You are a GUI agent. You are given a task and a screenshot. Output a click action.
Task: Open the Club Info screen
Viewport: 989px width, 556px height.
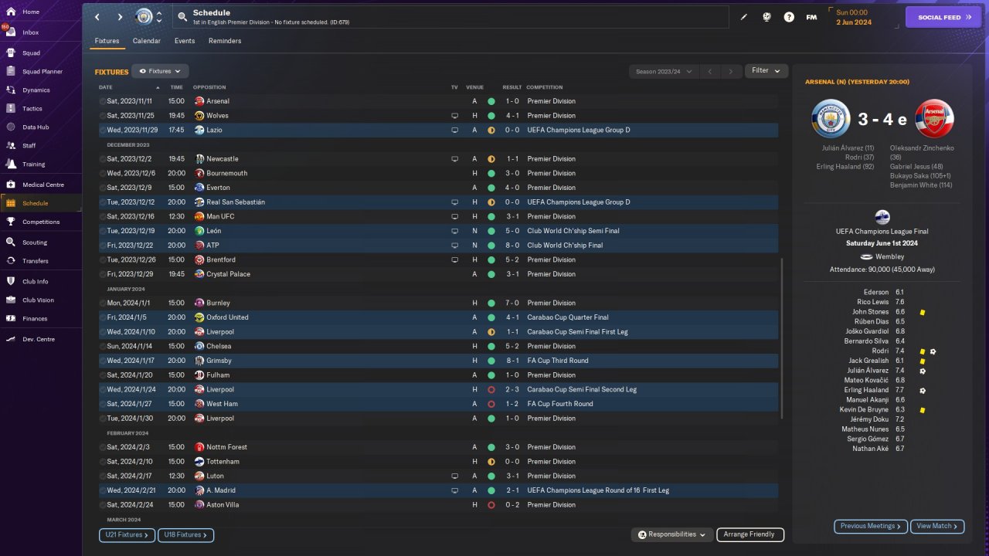(36, 282)
